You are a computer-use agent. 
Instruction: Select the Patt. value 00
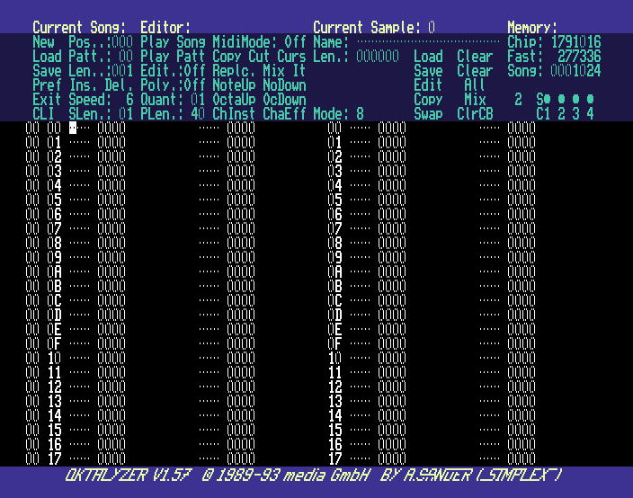click(x=126, y=57)
